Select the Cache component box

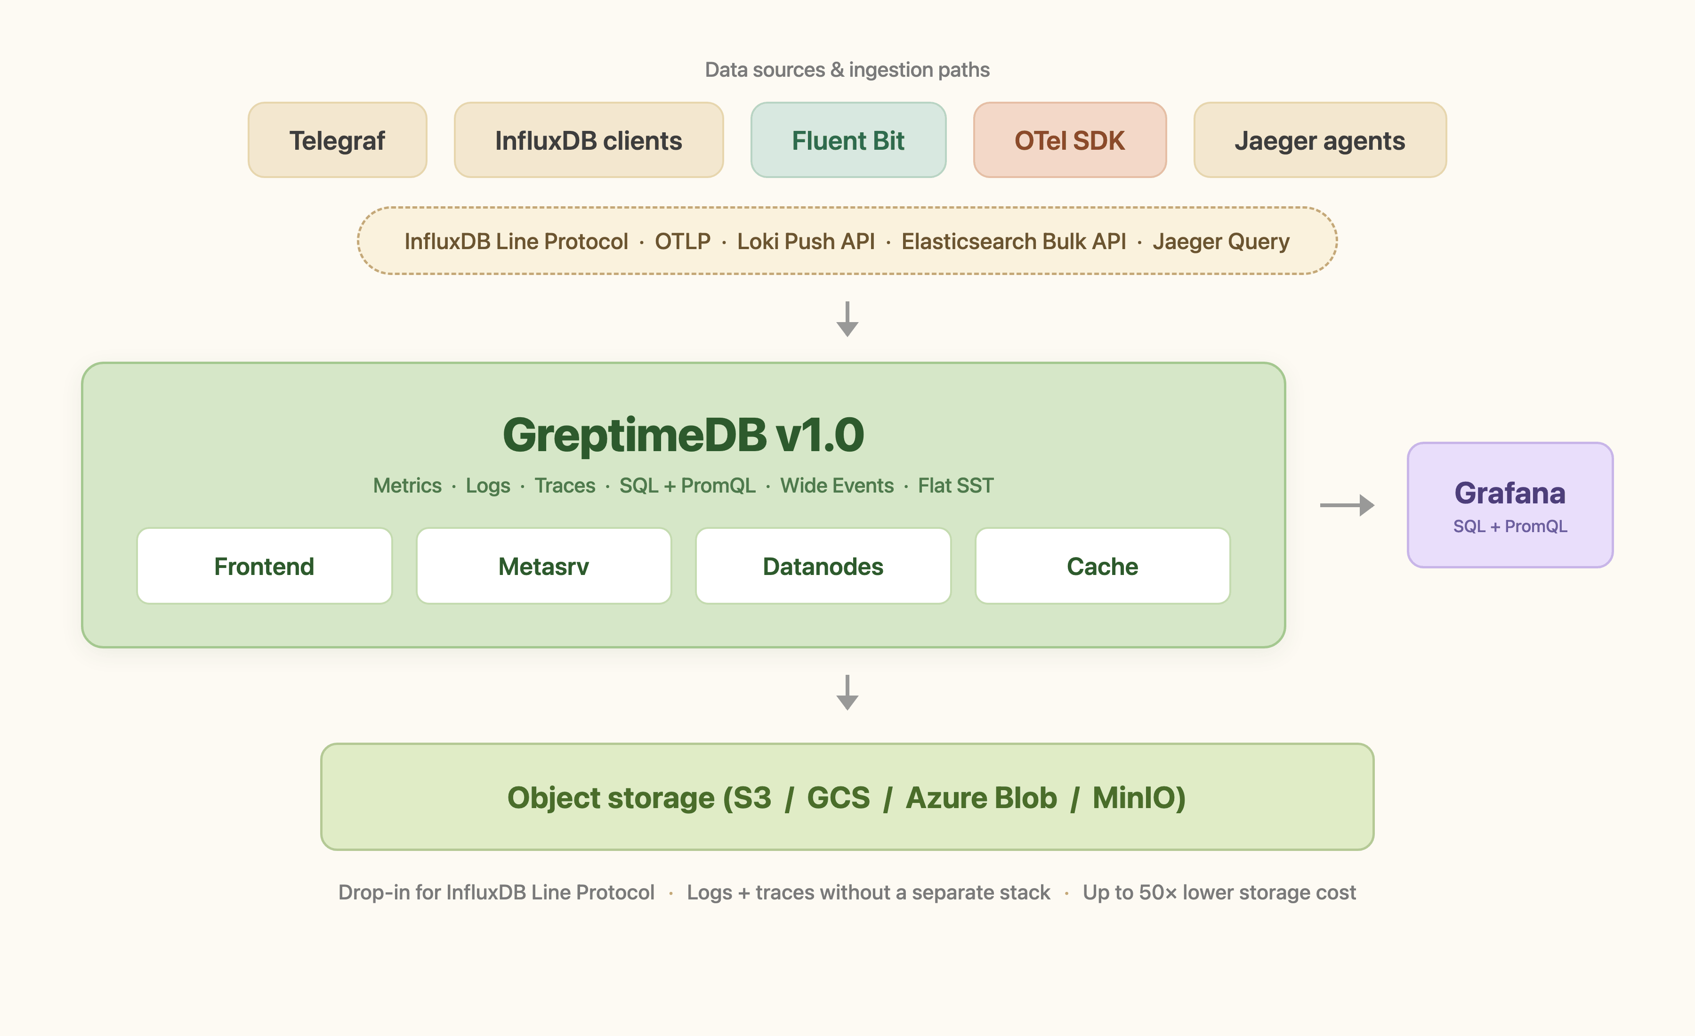(x=1102, y=566)
